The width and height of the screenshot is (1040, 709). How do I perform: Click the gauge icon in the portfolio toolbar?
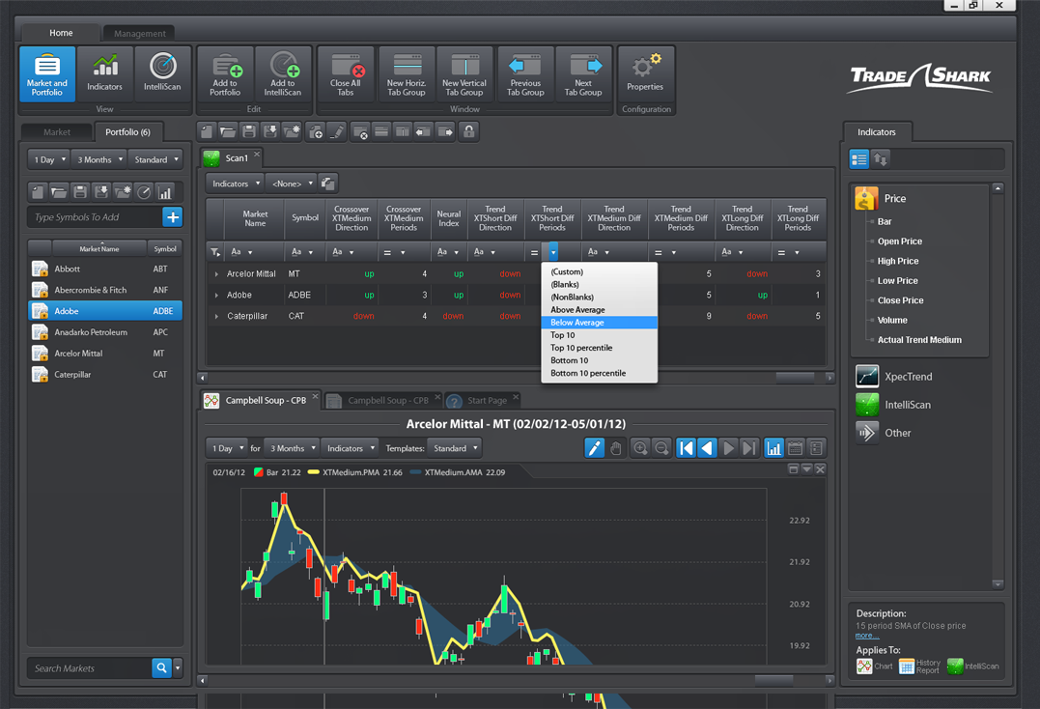144,192
